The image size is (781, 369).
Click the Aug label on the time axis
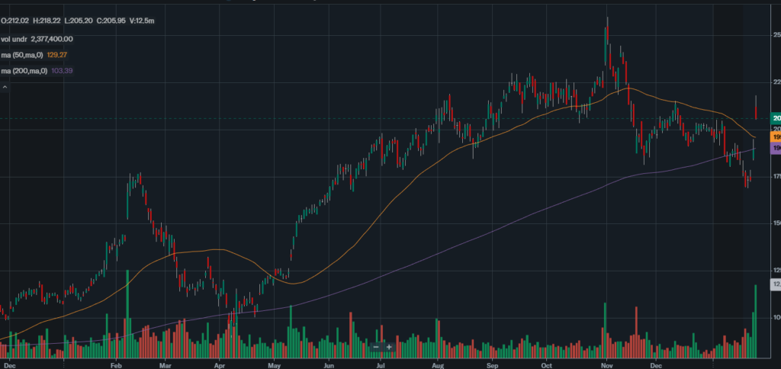coord(438,364)
